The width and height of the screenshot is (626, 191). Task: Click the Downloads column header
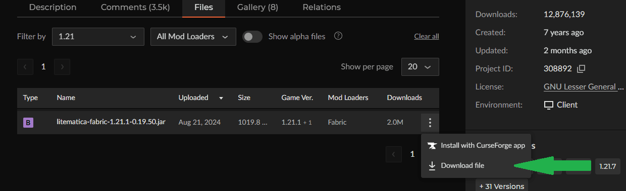(x=404, y=98)
